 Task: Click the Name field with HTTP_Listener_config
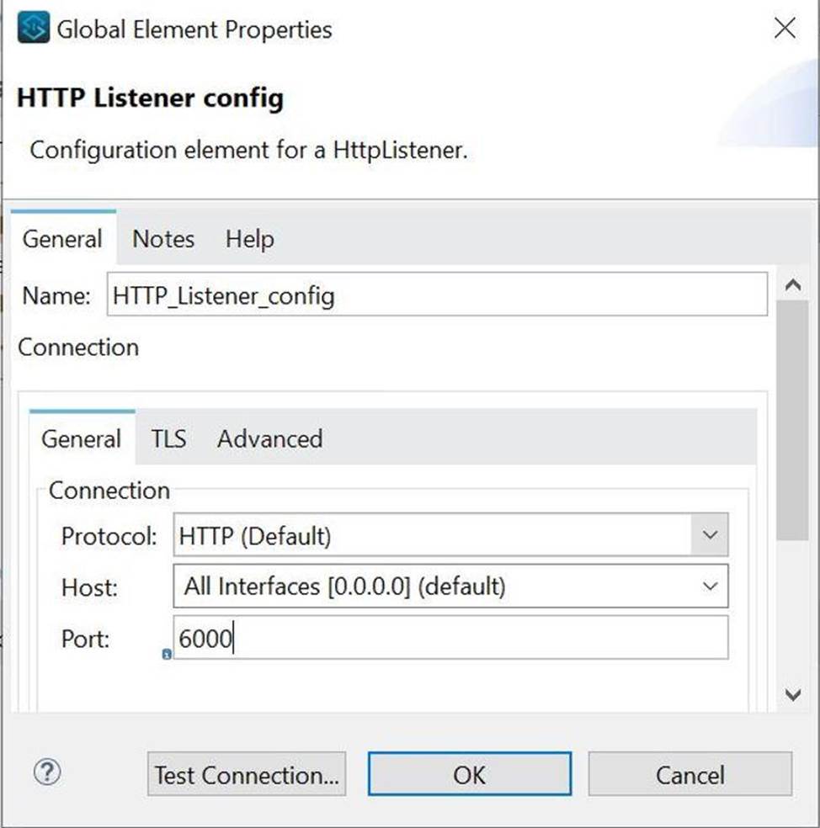click(x=437, y=295)
